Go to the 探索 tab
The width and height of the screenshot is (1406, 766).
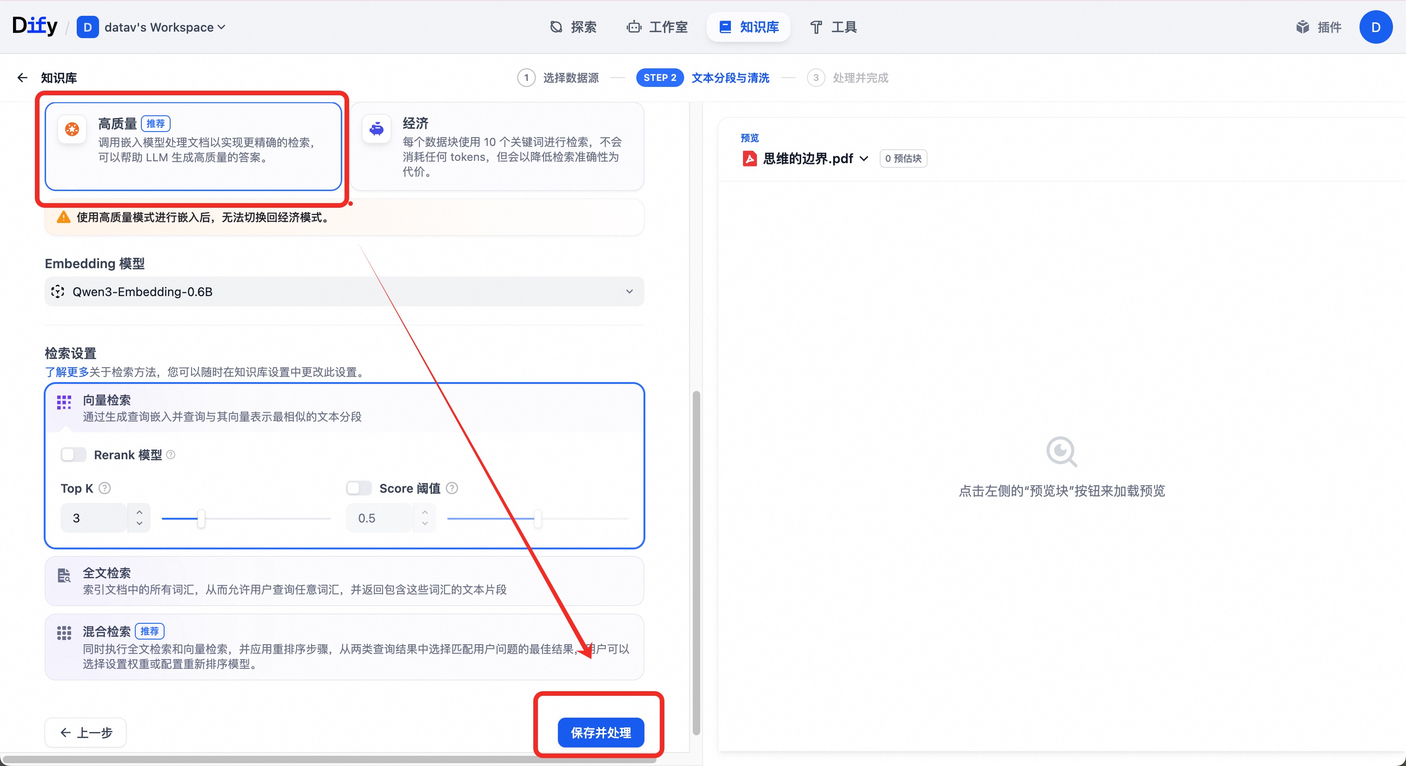573,27
